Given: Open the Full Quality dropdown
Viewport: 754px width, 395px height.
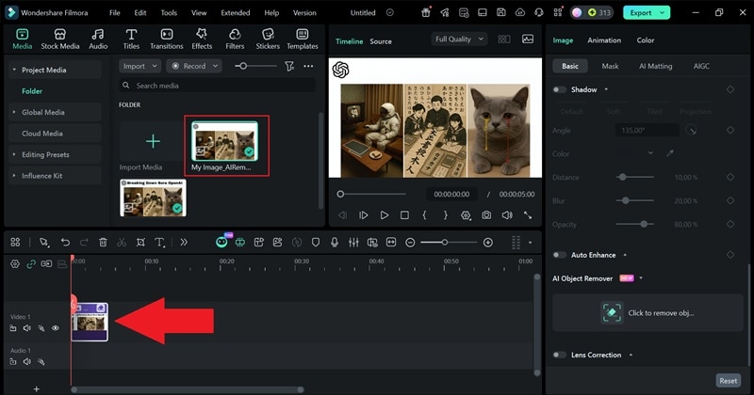Looking at the screenshot, I should tap(459, 39).
